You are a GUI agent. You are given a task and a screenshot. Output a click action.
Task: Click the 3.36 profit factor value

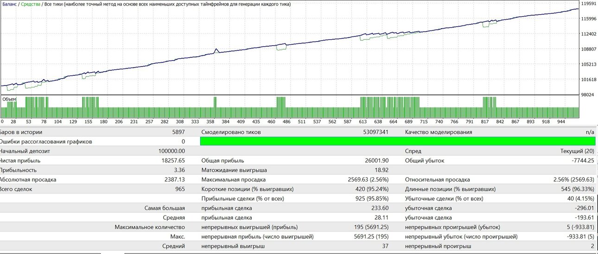(x=180, y=170)
